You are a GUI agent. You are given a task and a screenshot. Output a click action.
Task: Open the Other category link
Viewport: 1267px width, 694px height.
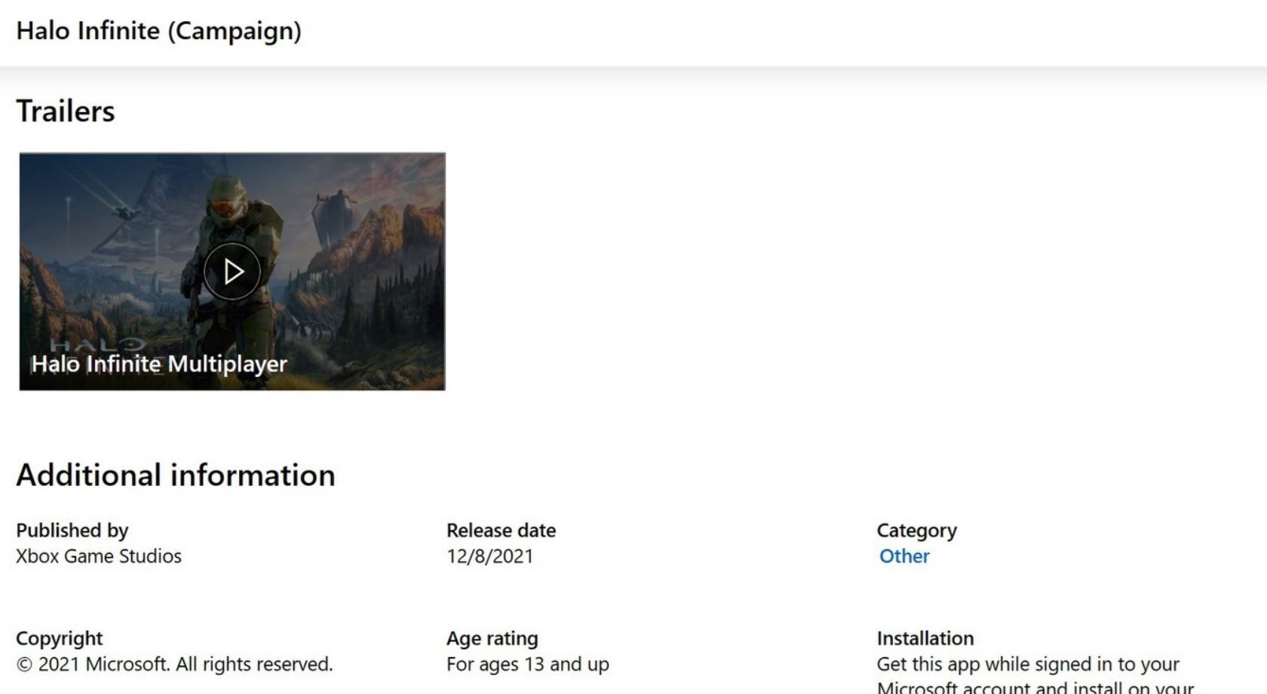(x=904, y=556)
